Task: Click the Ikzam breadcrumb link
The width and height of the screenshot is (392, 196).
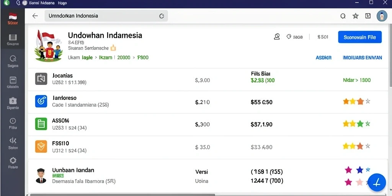Action: (106, 57)
